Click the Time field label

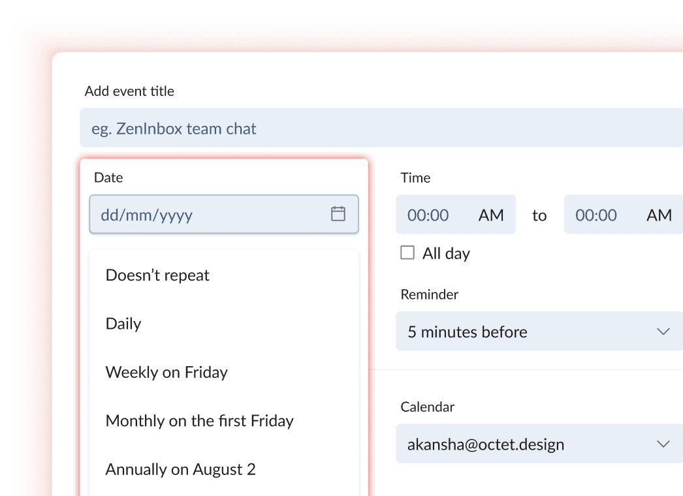(x=415, y=178)
